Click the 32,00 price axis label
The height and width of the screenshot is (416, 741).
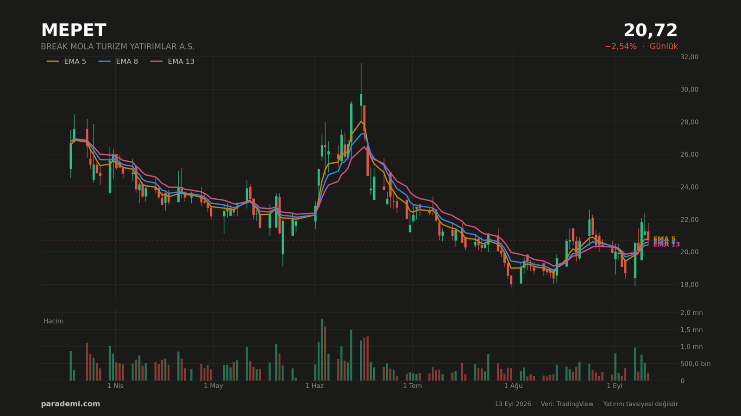click(x=689, y=57)
